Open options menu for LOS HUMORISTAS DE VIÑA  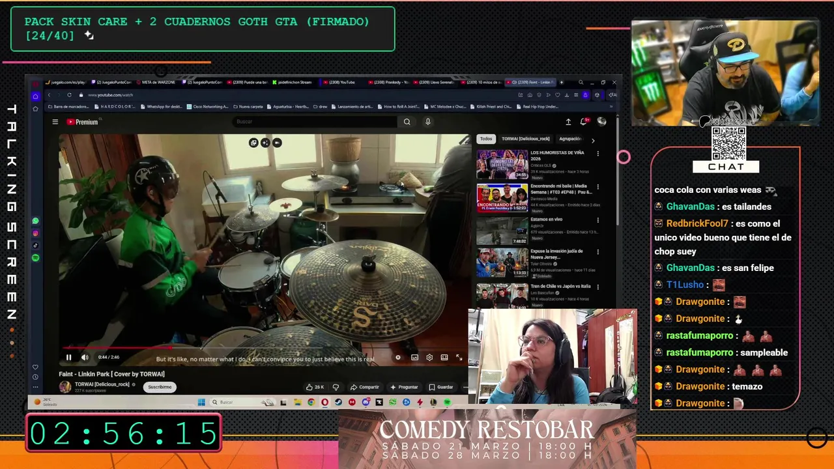[597, 154]
